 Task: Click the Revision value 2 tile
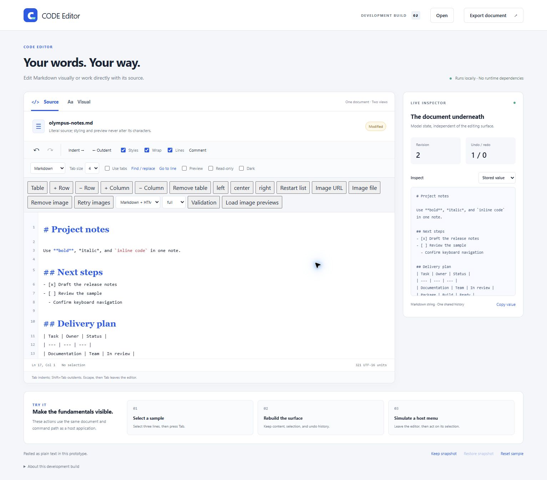tap(436, 151)
